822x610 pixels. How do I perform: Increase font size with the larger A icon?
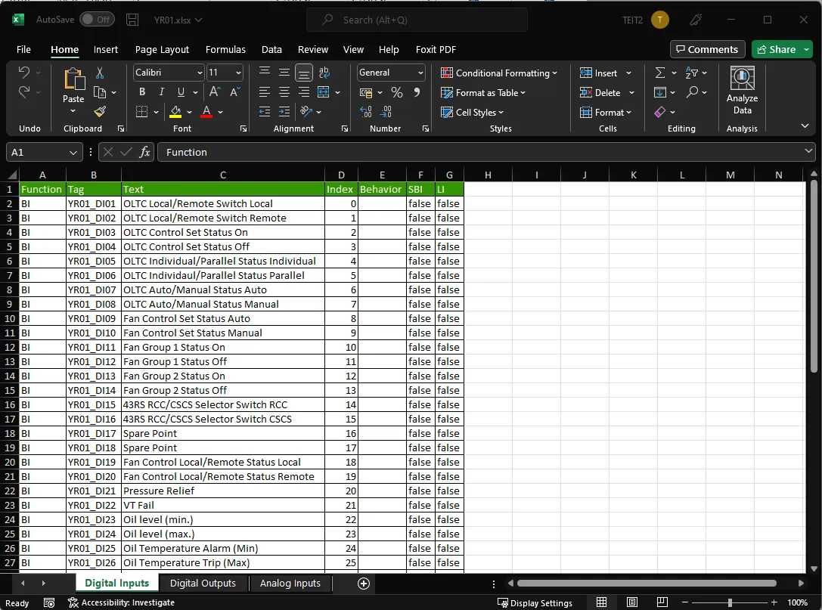215,92
